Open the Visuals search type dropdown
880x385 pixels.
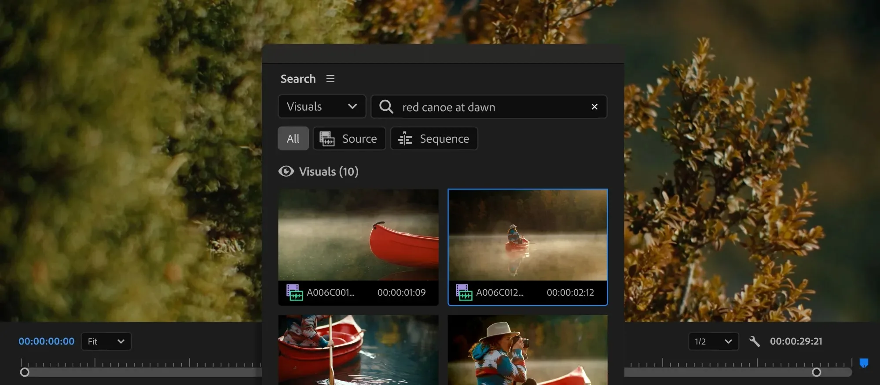coord(322,106)
